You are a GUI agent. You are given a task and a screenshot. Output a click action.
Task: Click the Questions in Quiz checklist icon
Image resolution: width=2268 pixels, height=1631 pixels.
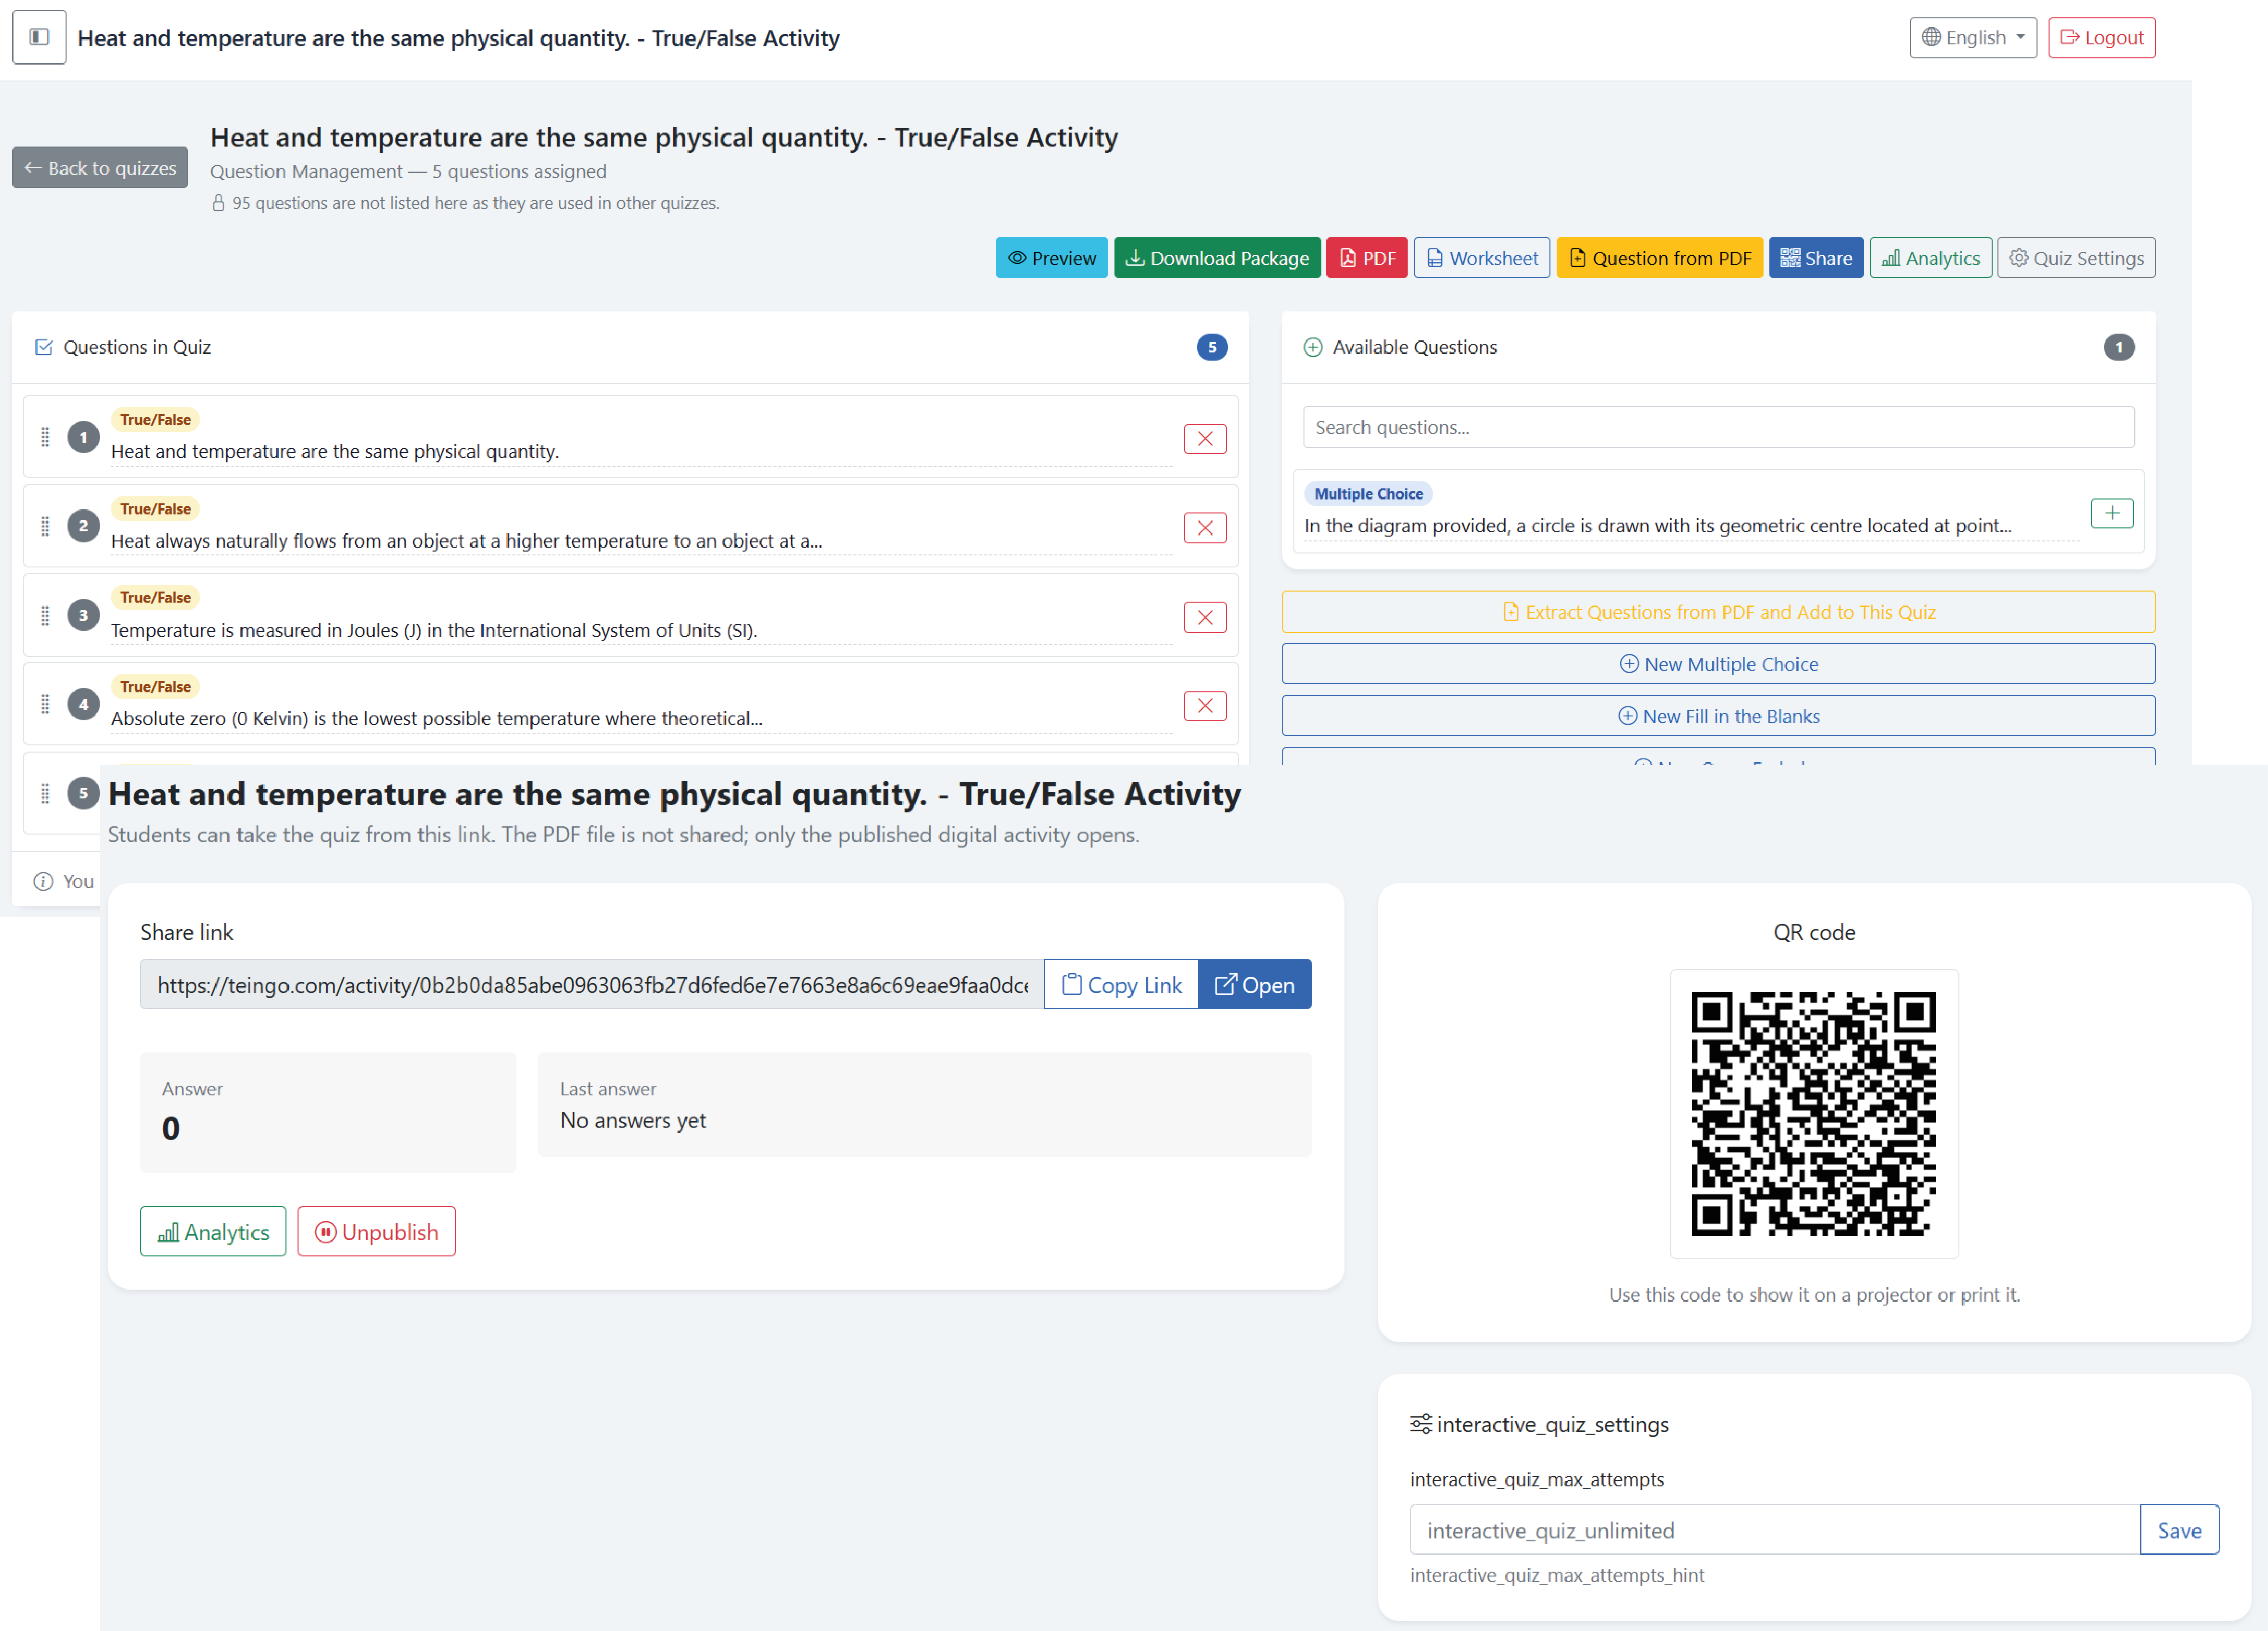pyautogui.click(x=44, y=347)
